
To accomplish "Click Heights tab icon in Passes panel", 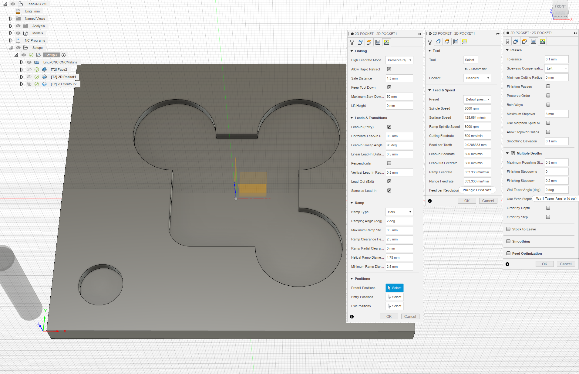I will pyautogui.click(x=525, y=41).
